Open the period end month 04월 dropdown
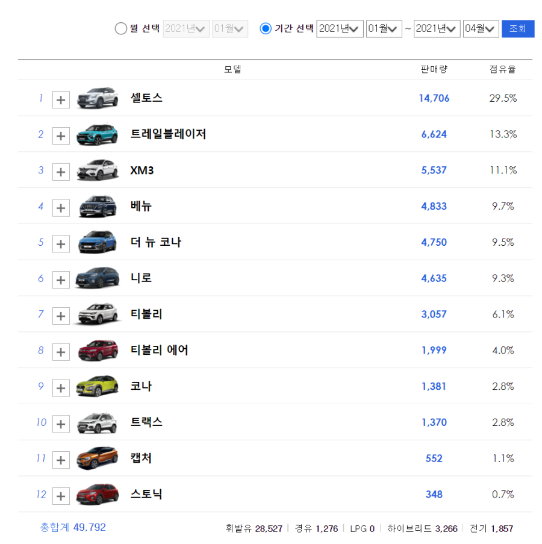The height and width of the screenshot is (544, 542). coord(481,28)
